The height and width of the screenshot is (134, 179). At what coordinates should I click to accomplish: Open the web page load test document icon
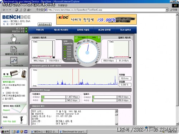pos(14,49)
